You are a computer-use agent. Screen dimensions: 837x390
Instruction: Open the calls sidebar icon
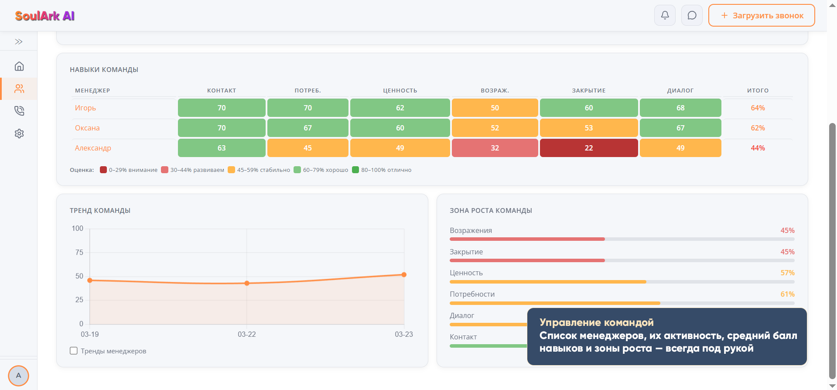[x=19, y=111]
